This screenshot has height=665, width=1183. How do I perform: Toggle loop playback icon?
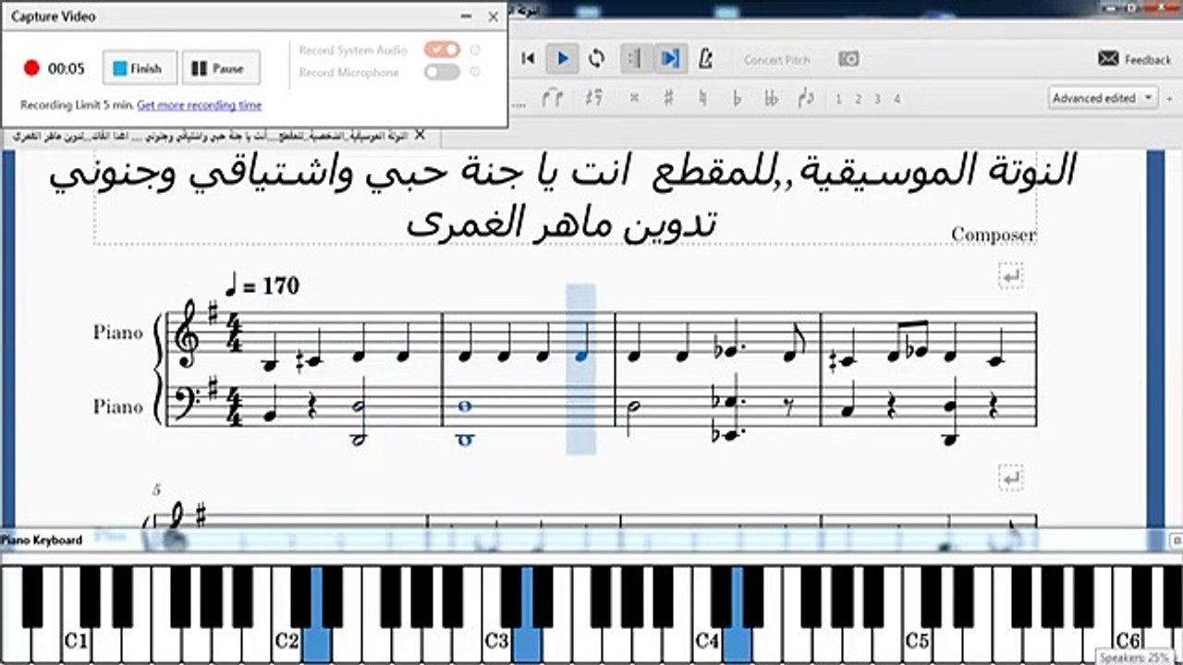click(x=596, y=59)
